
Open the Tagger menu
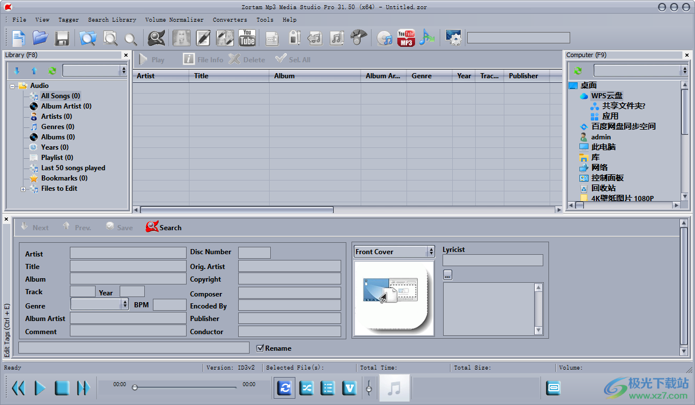68,19
